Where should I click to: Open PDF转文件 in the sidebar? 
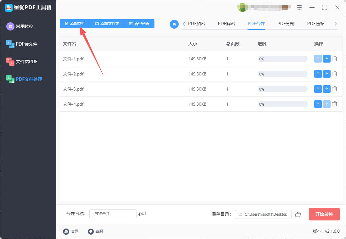pos(26,44)
